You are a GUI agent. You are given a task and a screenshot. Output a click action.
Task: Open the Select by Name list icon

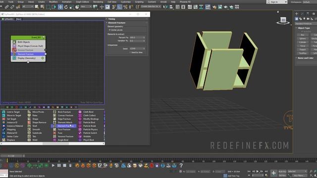coord(42,7)
